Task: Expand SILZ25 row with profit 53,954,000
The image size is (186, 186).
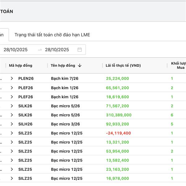Action: 12,151
